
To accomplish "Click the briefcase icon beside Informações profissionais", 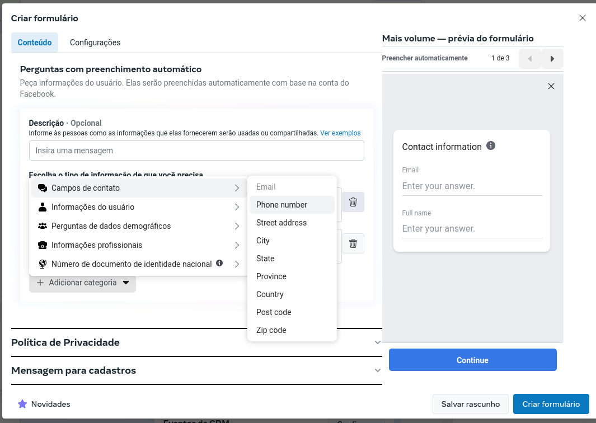I will [43, 245].
